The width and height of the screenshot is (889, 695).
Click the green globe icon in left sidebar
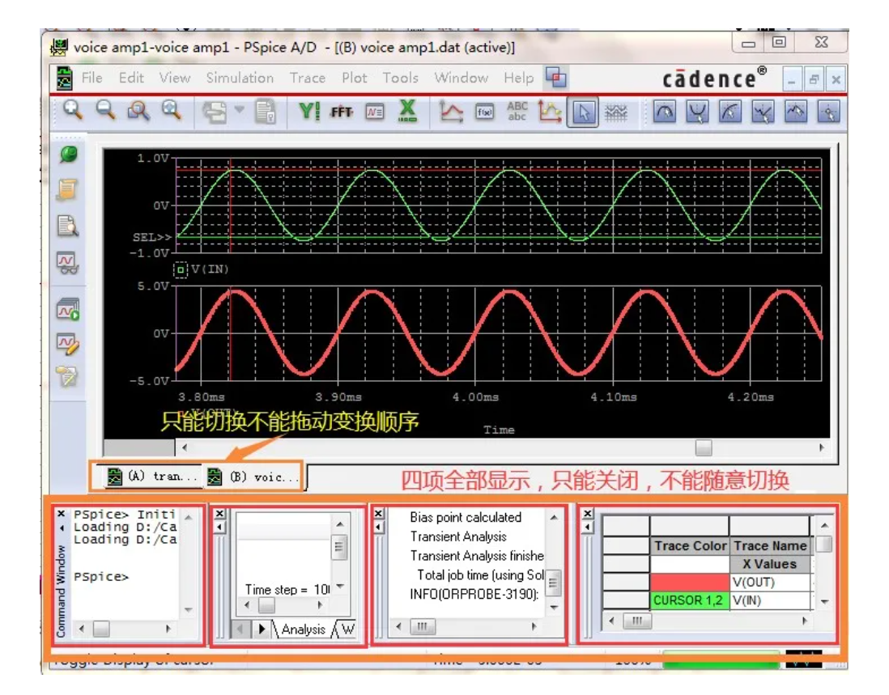[68, 154]
